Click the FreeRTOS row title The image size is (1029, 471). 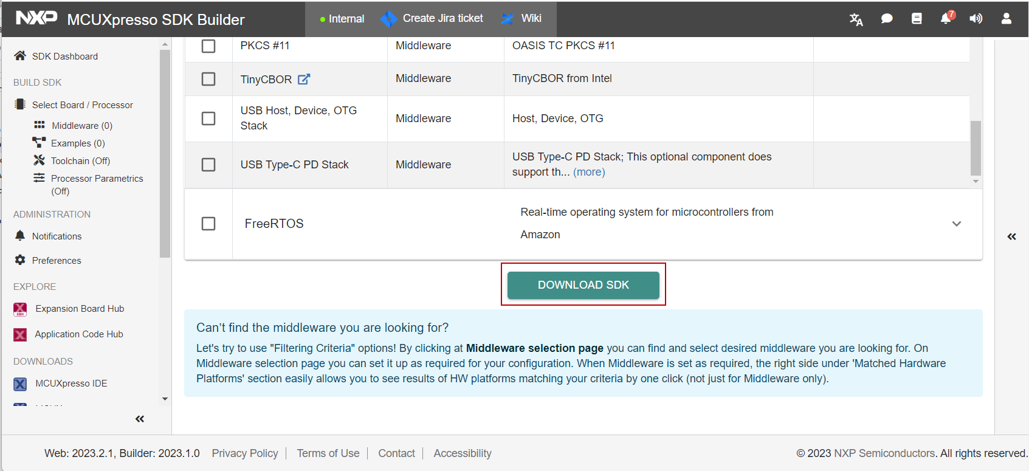(x=274, y=224)
